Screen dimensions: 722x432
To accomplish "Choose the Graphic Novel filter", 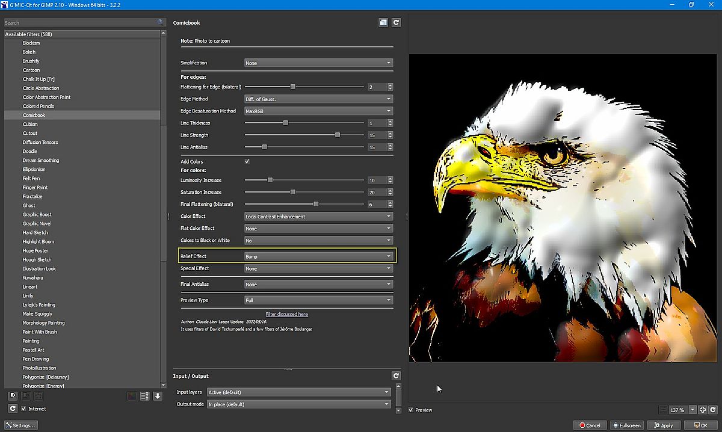I will (37, 224).
